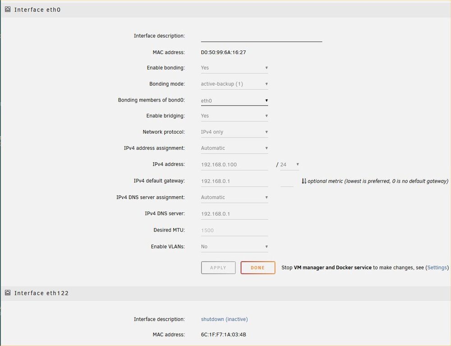Select MAC address D0:50:99:6A:16:27
451x346 pixels.
[224, 52]
